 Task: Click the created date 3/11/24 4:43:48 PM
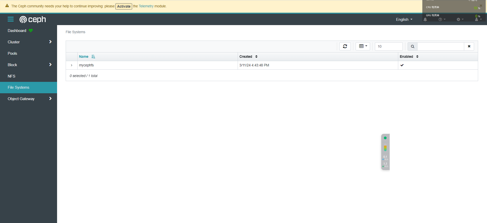tap(254, 65)
